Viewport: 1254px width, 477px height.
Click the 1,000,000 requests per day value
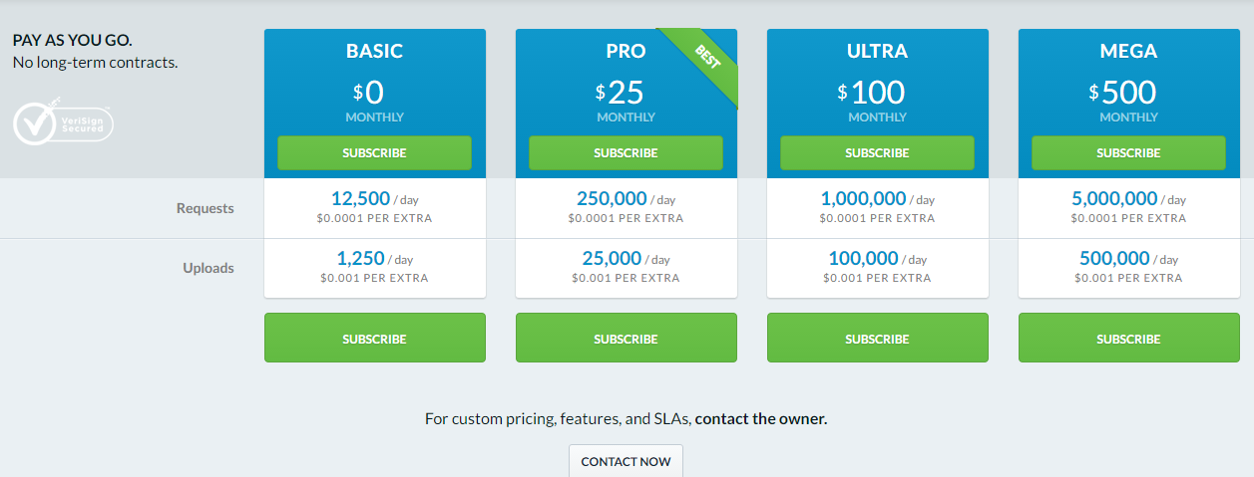pyautogui.click(x=864, y=199)
